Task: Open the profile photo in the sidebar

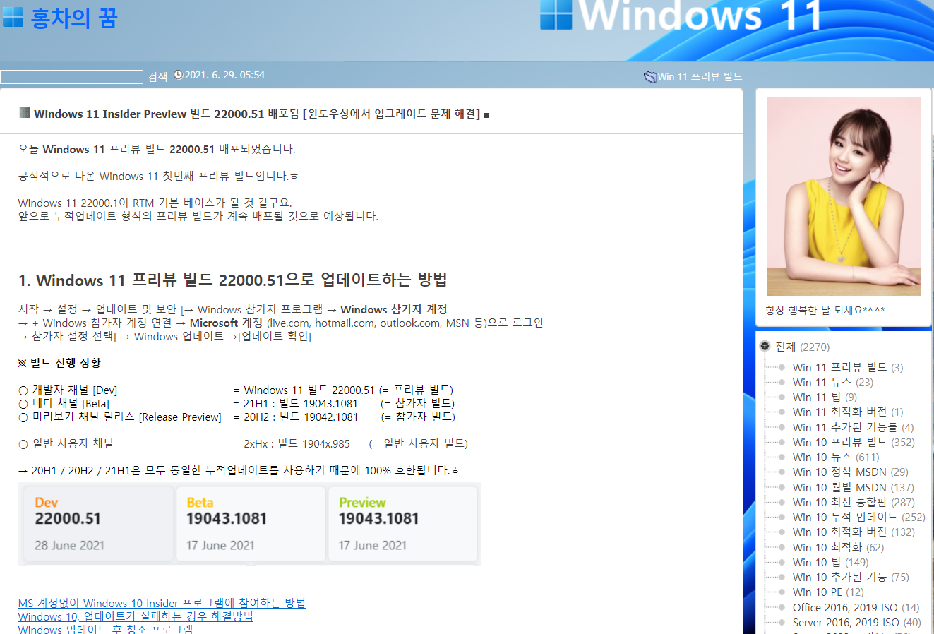Action: [844, 196]
